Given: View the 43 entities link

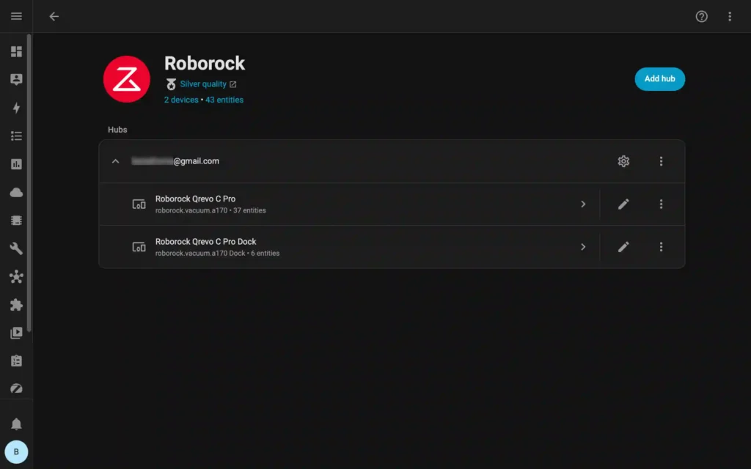Looking at the screenshot, I should (x=224, y=99).
